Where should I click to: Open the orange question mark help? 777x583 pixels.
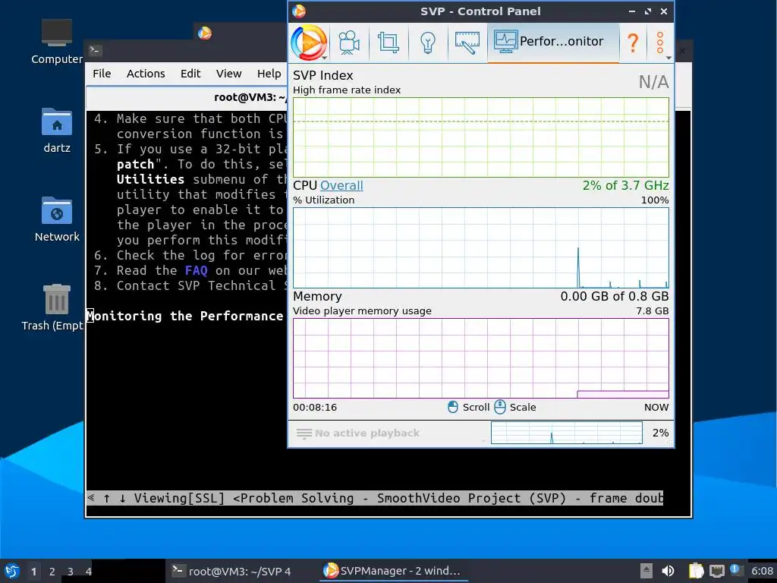(633, 43)
